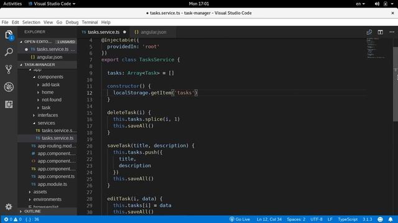Click TypeScript version 3.1.3 in status bar
398x223 pixels.
pyautogui.click(x=367, y=219)
